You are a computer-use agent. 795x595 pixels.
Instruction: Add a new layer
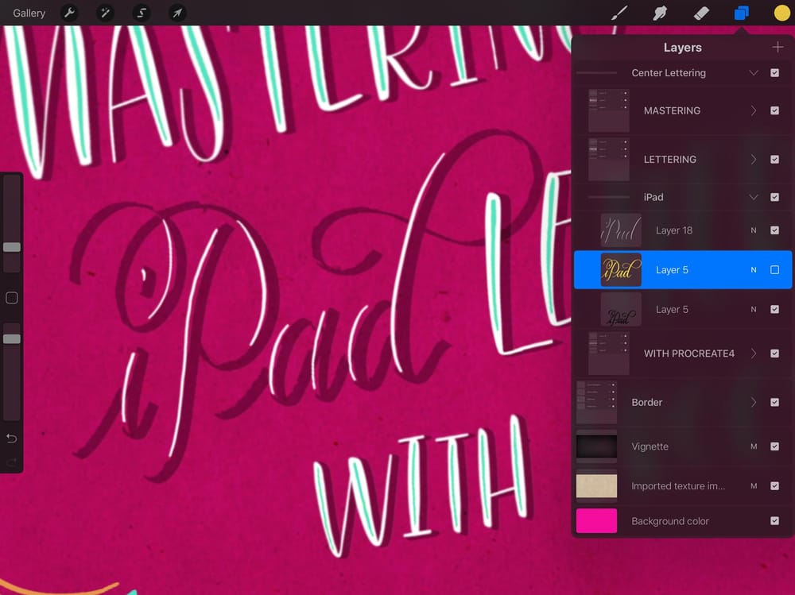coord(778,47)
